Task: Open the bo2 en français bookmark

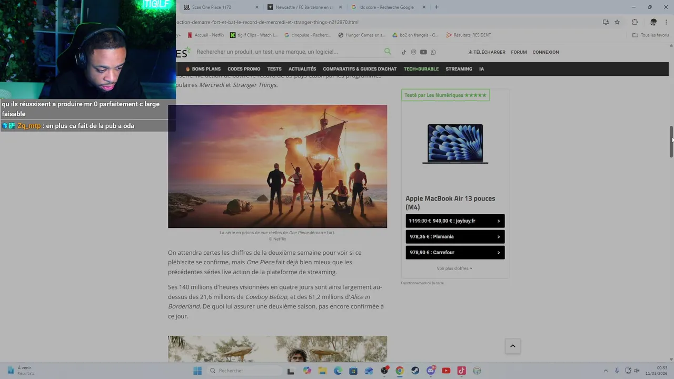Action: click(415, 35)
